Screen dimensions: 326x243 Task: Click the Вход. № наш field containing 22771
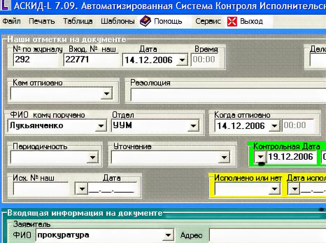90,60
